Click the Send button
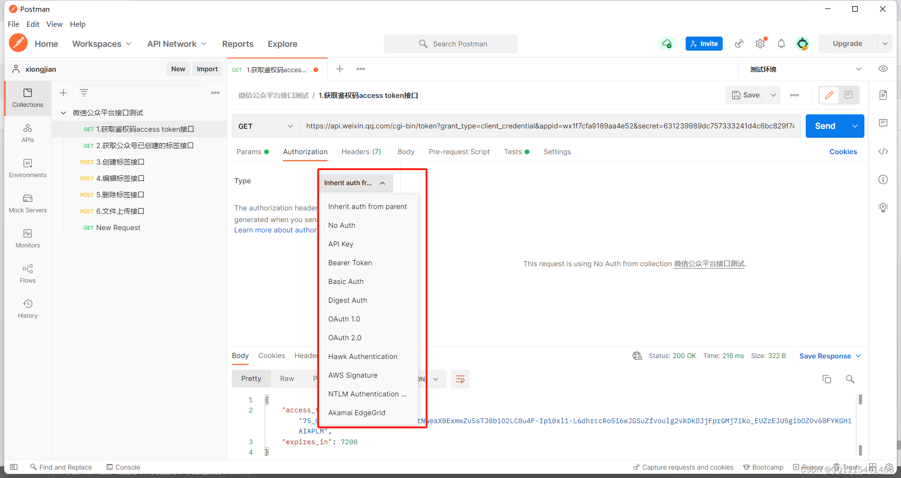The height and width of the screenshot is (478, 901). pos(825,126)
